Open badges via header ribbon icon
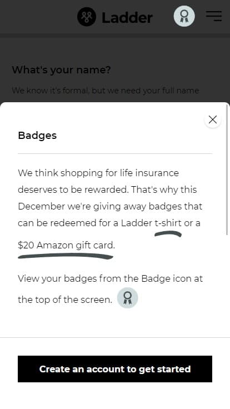This screenshot has width=230, height=409. [184, 16]
